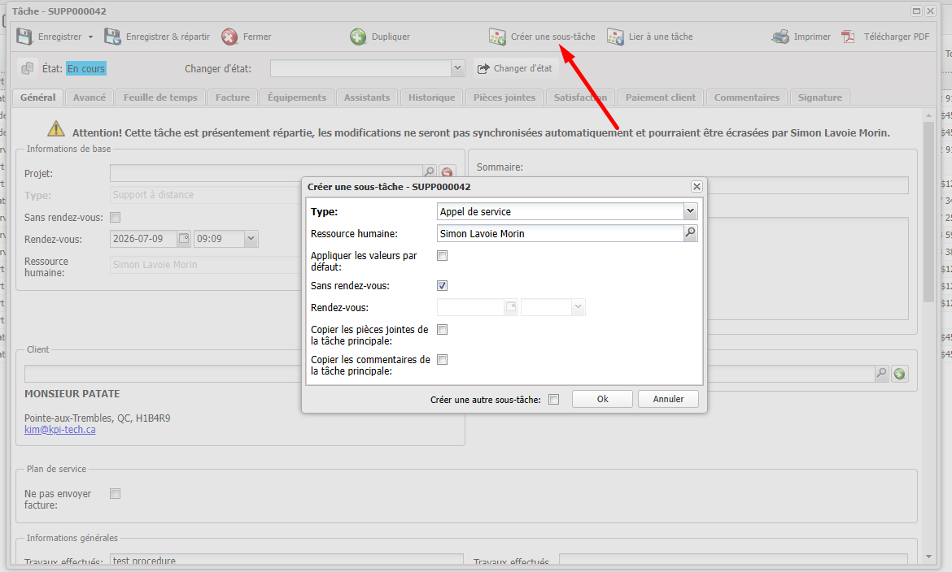
Task: Click the Ressource humaine field in dialog
Action: [x=561, y=233]
